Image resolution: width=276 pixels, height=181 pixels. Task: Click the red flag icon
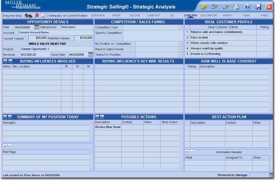pos(37,15)
